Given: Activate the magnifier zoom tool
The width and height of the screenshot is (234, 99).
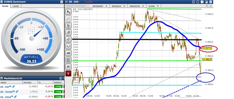Looking at the screenshot, I should pos(69,32).
